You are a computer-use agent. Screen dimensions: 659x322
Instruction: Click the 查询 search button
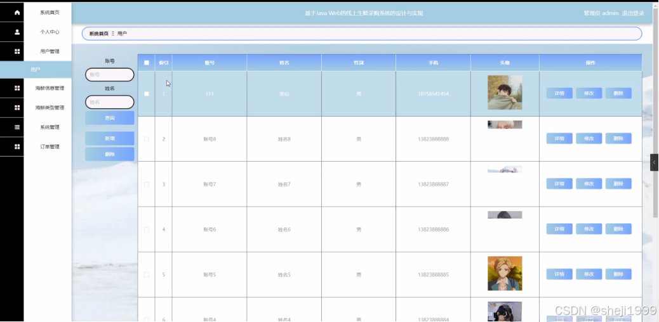(x=110, y=118)
